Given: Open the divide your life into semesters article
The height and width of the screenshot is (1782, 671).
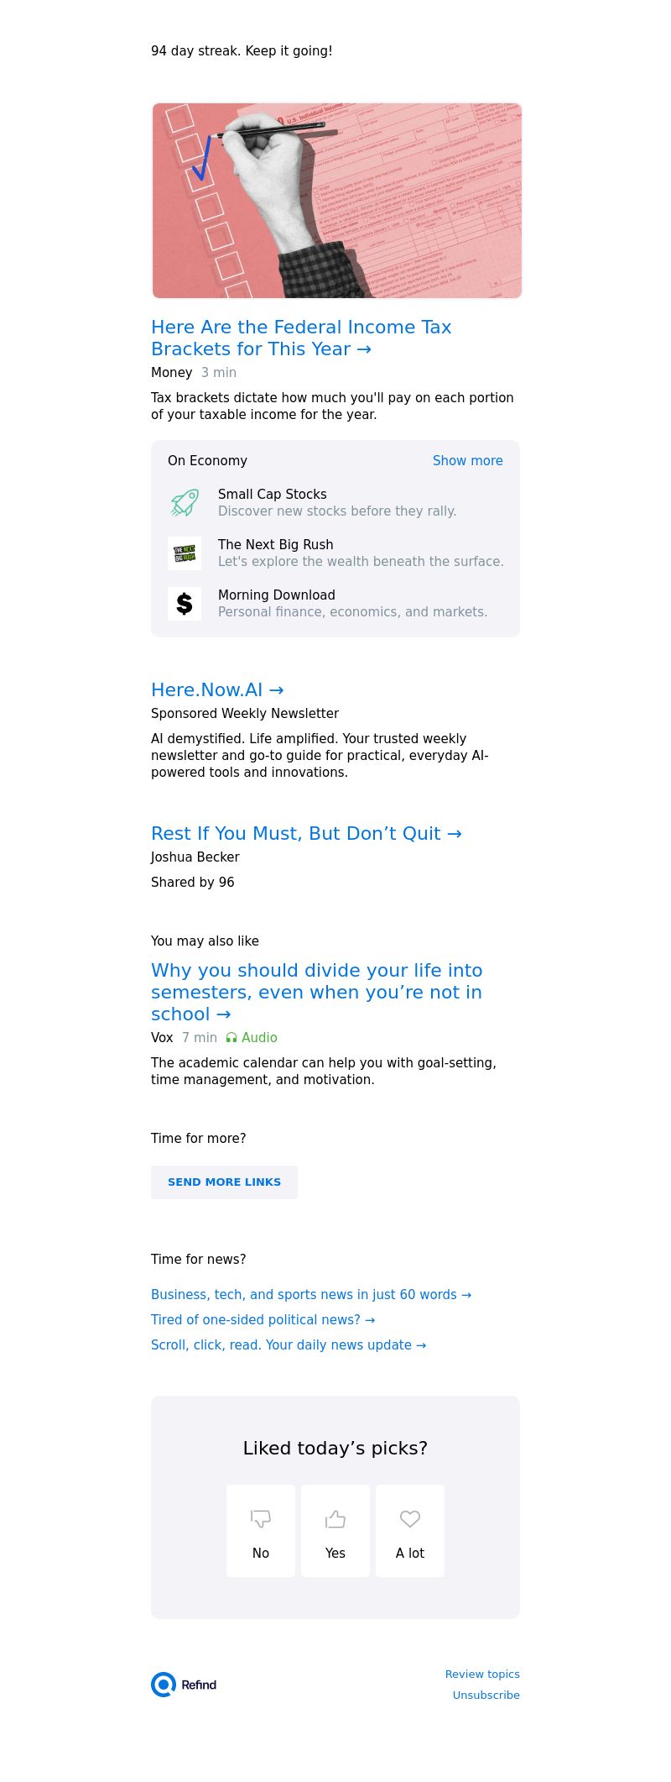Looking at the screenshot, I should [316, 993].
